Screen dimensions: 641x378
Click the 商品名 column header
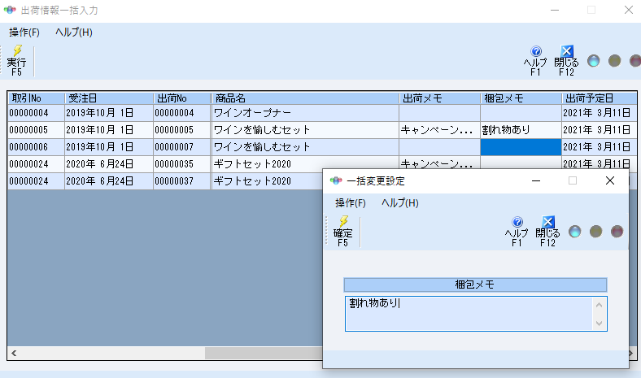305,98
